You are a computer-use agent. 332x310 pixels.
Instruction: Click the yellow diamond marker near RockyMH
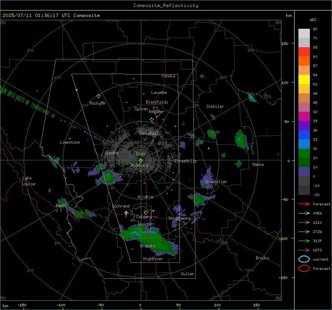coord(98,96)
